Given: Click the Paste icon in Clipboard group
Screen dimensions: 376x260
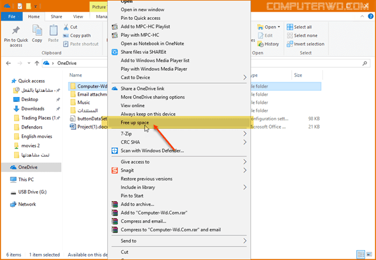Looking at the screenshot, I should pyautogui.click(x=53, y=30).
